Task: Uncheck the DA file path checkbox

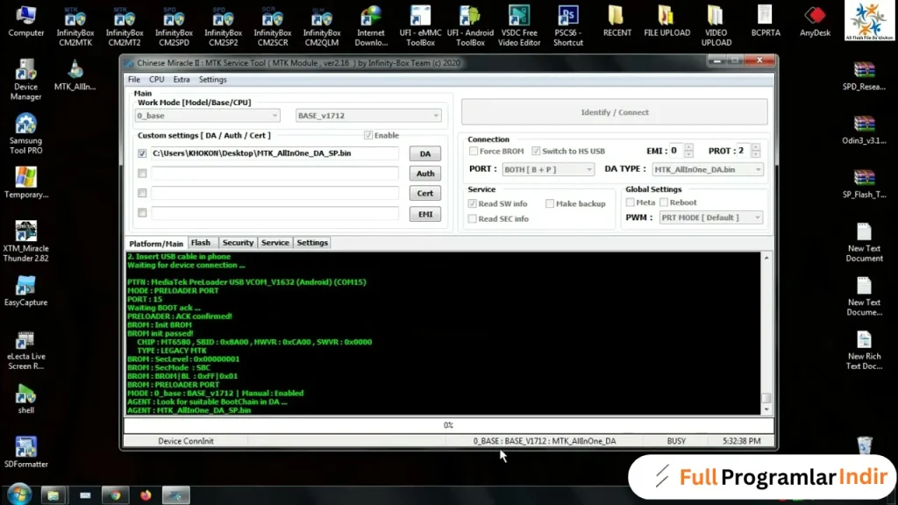Action: [142, 153]
